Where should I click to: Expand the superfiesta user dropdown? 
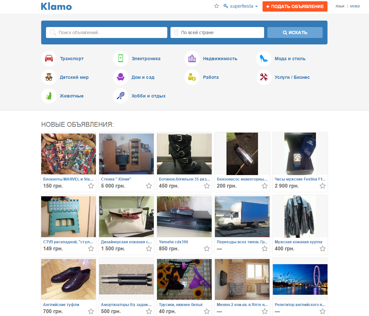241,6
